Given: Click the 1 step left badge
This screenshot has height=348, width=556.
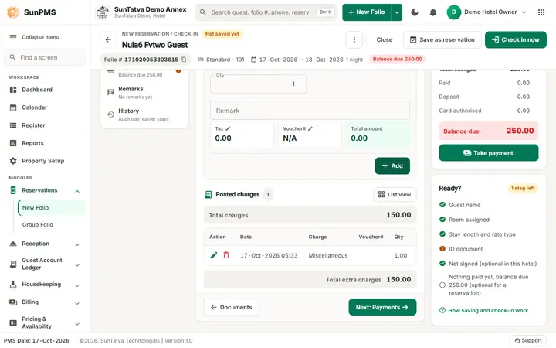Looking at the screenshot, I should 522,188.
